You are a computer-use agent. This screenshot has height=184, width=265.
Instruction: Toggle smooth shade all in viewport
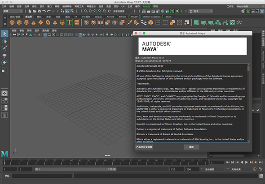[80, 35]
